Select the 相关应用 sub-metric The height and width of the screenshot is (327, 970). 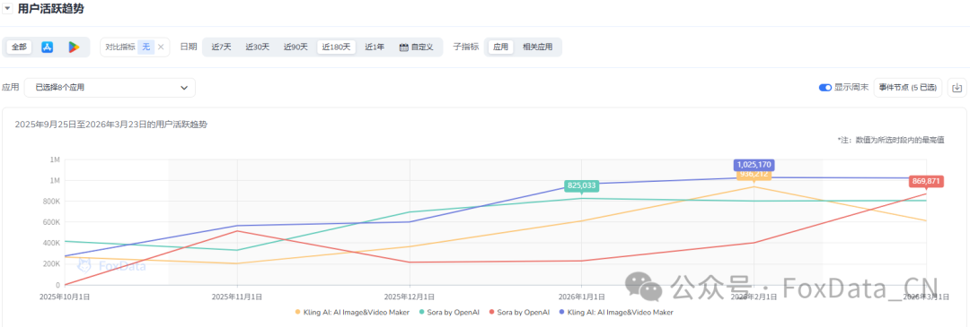(x=538, y=47)
